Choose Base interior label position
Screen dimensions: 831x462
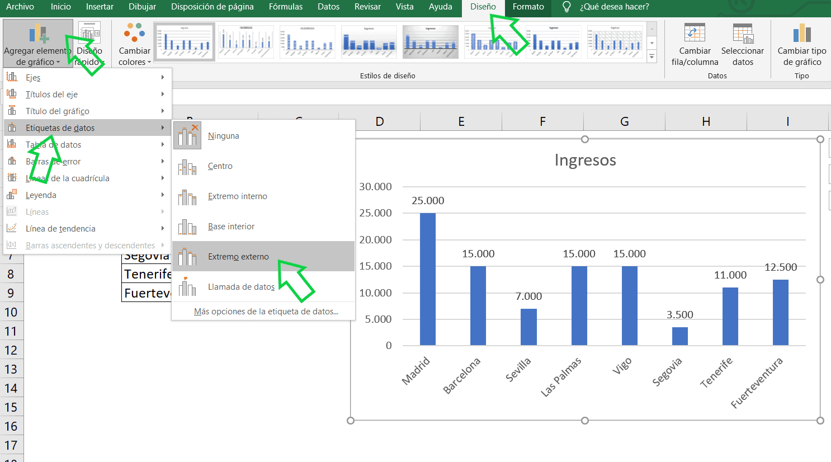click(263, 227)
